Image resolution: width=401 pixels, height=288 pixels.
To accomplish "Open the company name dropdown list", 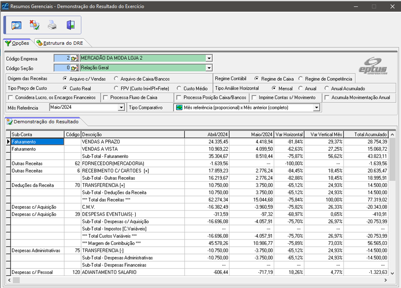I will click(x=209, y=58).
